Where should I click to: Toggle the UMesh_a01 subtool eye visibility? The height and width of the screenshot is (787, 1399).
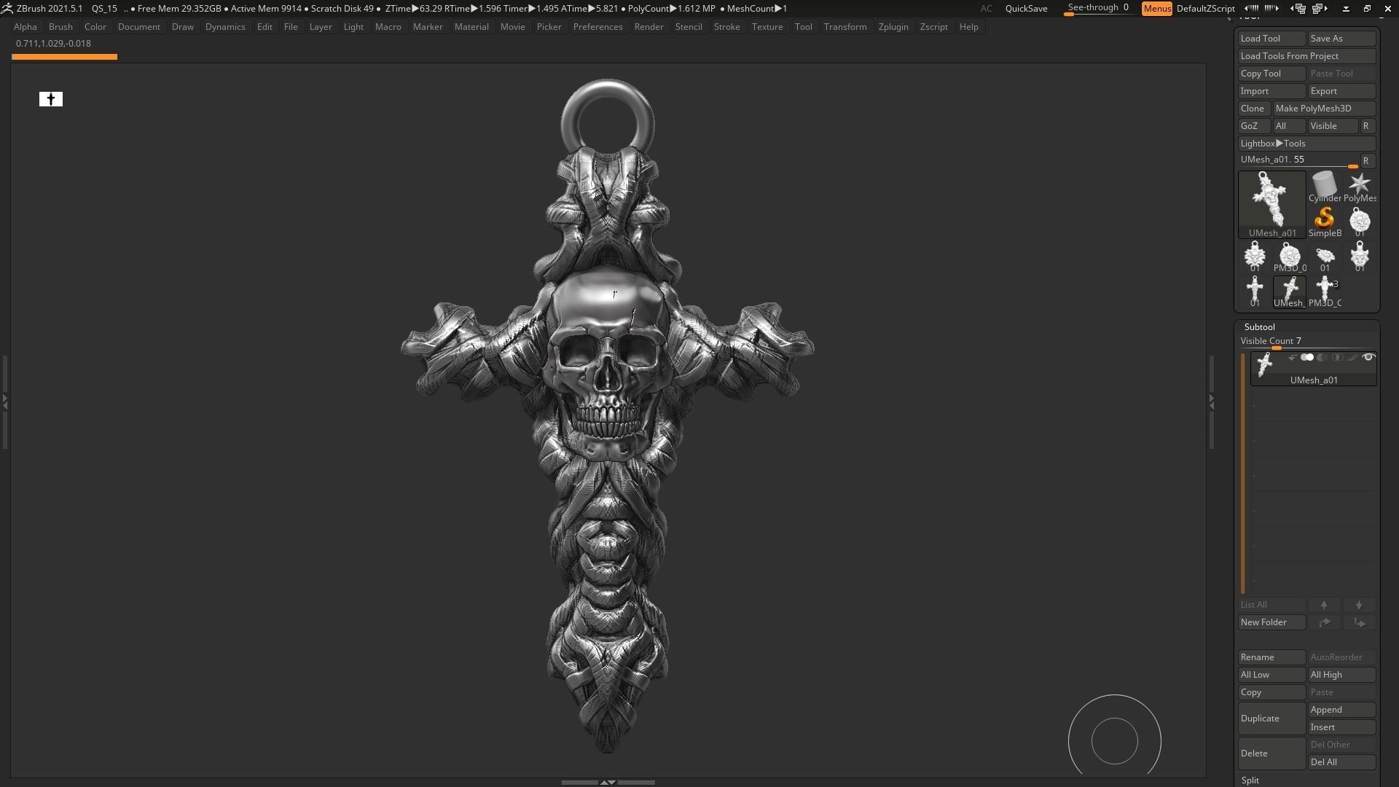click(x=1368, y=357)
